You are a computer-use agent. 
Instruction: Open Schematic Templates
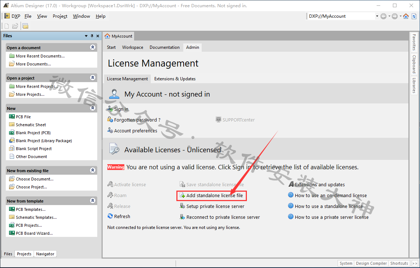coord(36,217)
